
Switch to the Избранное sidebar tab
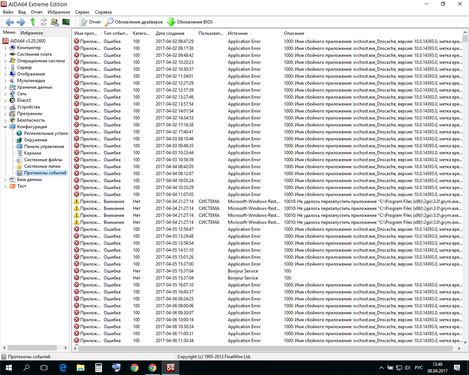[x=32, y=33]
